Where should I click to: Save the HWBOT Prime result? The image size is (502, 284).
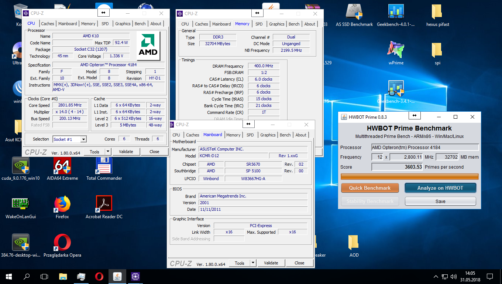click(440, 202)
